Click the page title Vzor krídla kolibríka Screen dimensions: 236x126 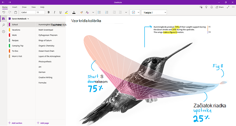(x=86, y=21)
